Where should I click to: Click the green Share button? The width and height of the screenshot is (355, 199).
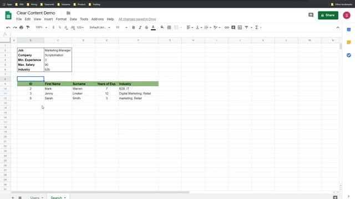(328, 15)
